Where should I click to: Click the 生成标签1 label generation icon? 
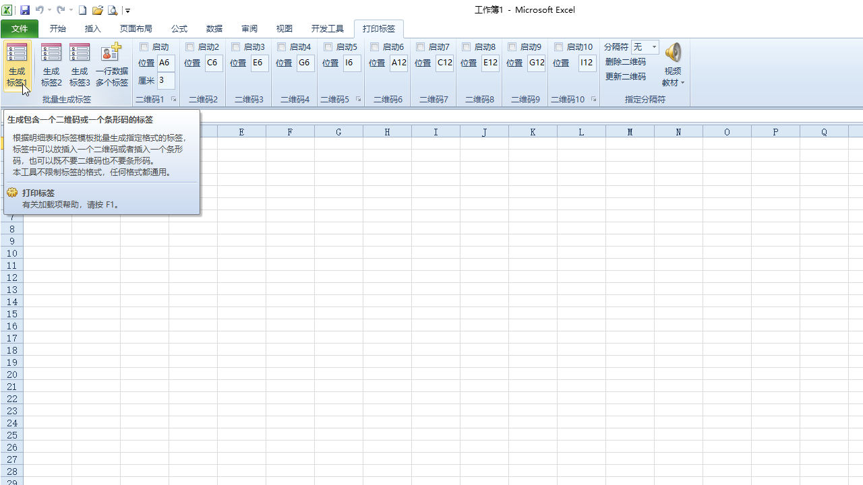point(17,53)
